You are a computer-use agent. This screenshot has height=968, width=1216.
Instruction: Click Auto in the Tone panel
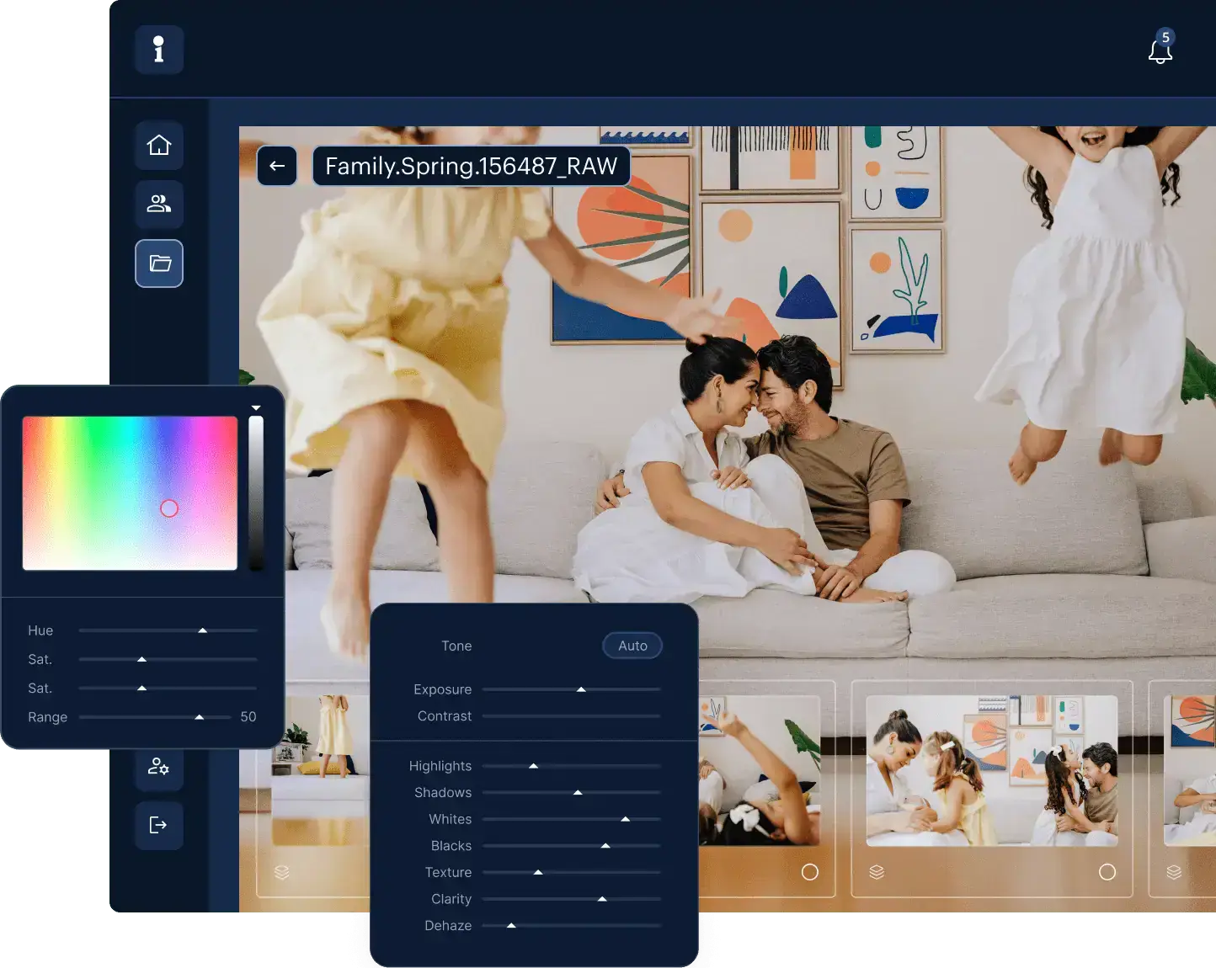(x=632, y=646)
